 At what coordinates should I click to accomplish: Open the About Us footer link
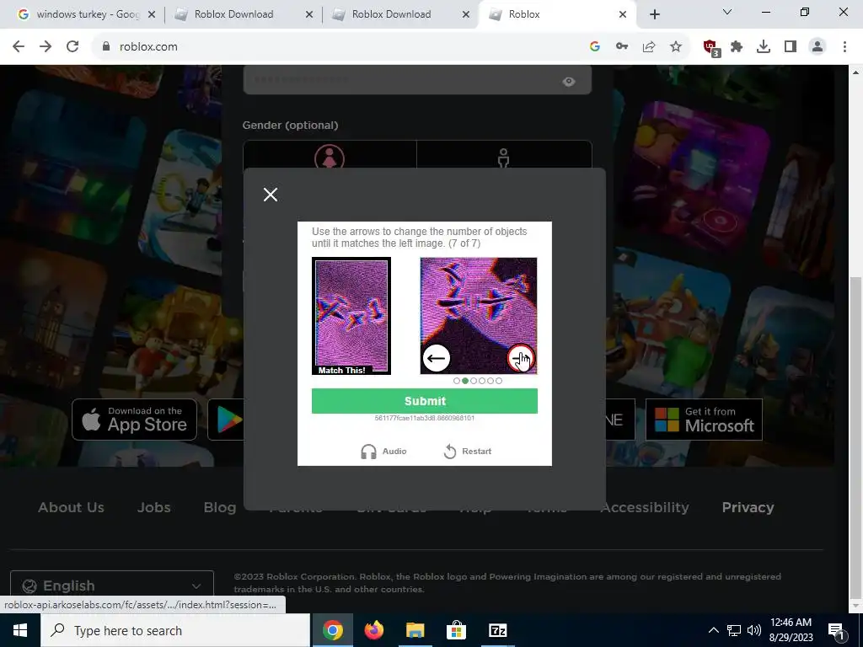click(x=71, y=507)
